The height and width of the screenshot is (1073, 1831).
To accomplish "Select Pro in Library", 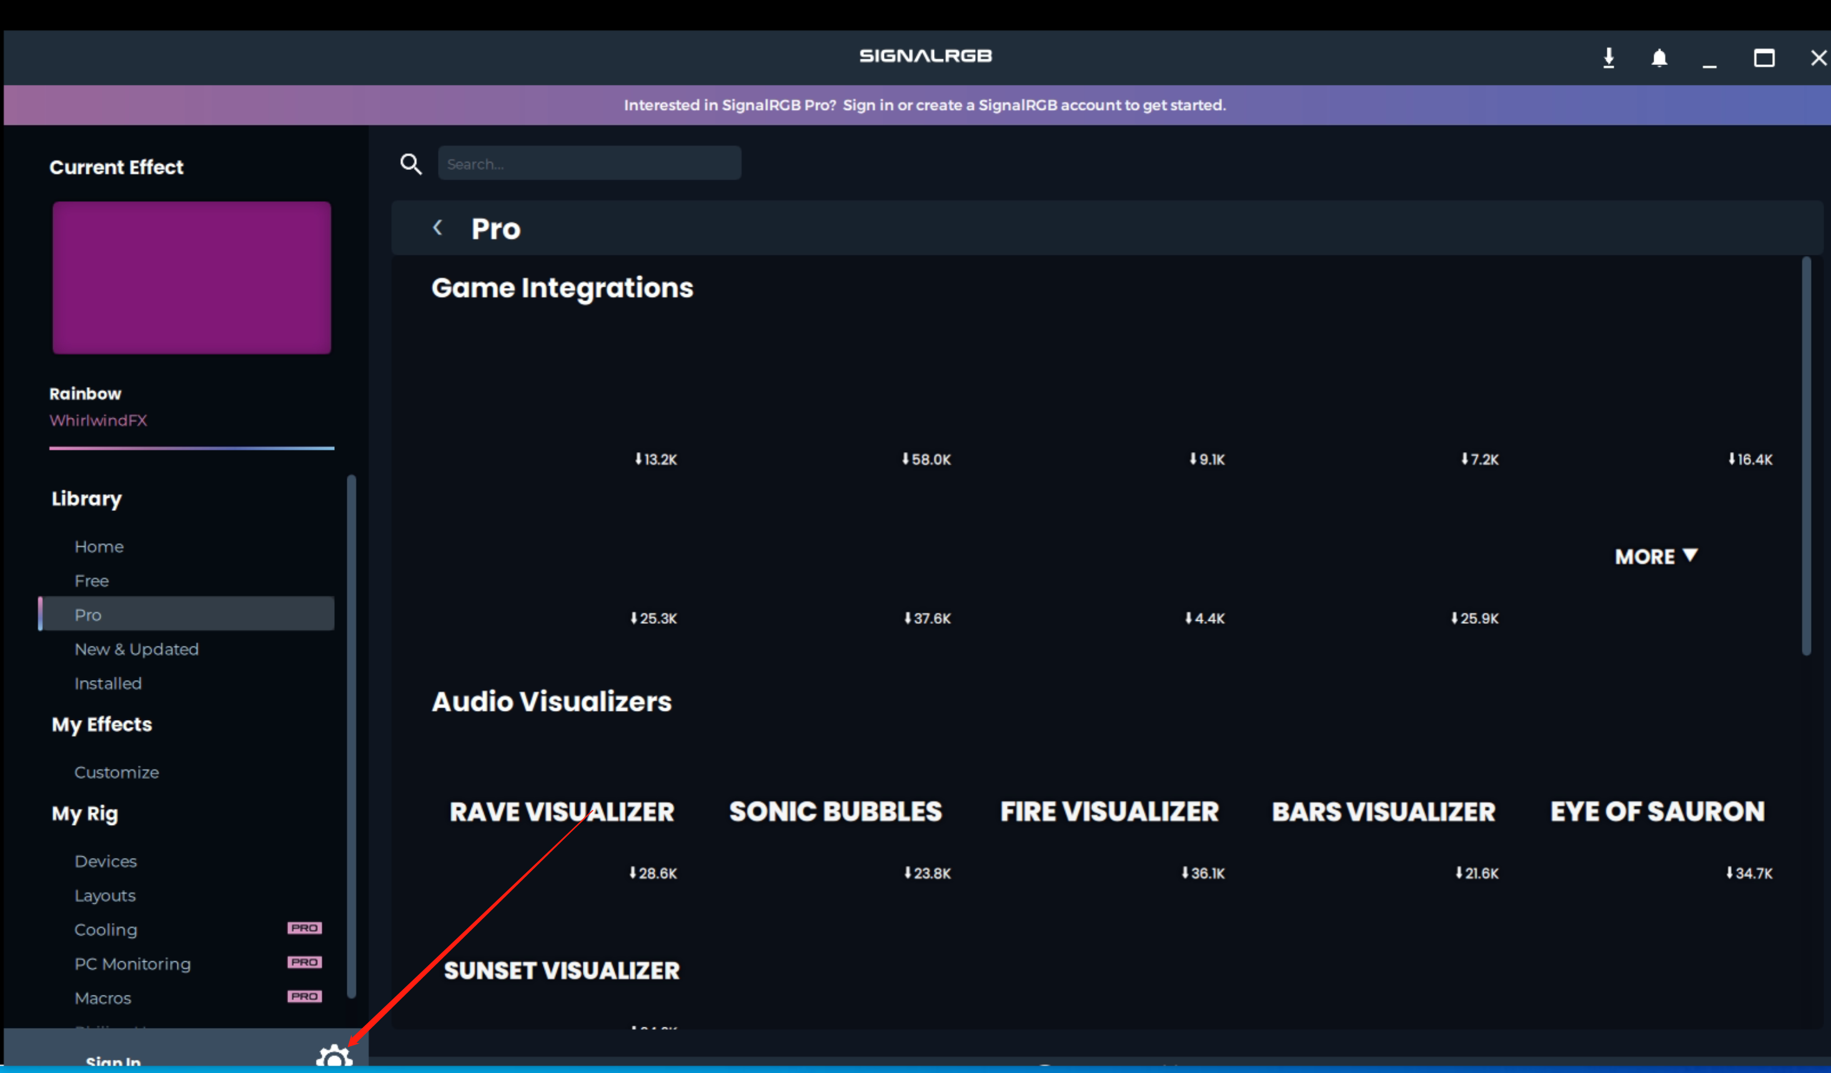I will (x=186, y=615).
